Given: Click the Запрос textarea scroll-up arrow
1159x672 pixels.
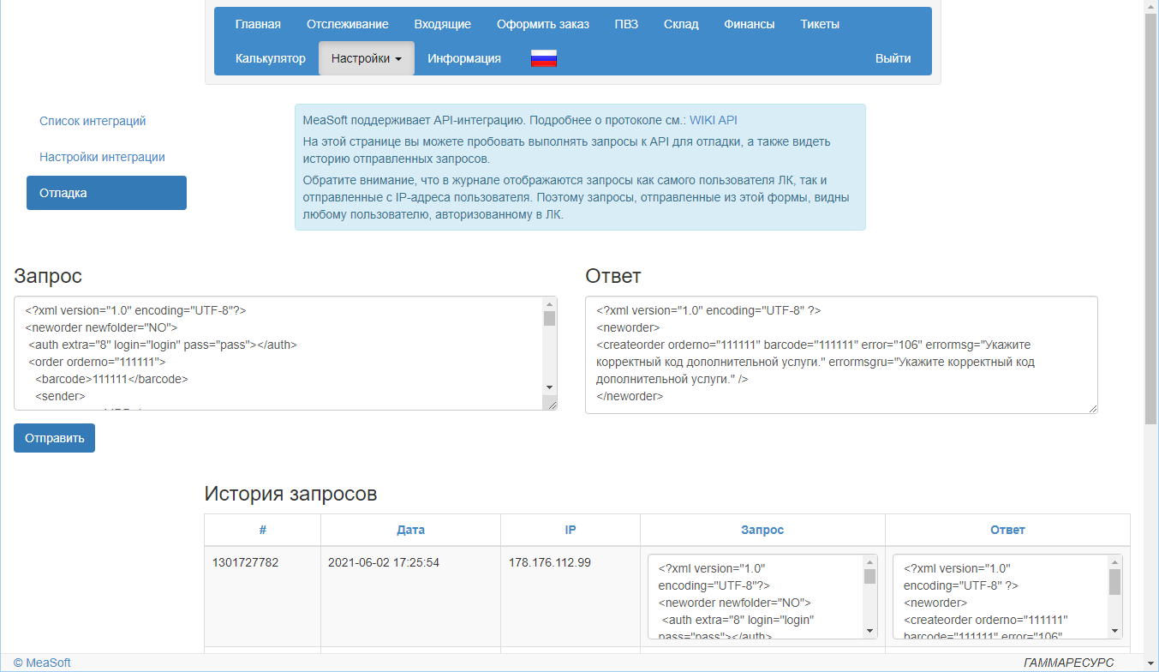Looking at the screenshot, I should pyautogui.click(x=550, y=303).
